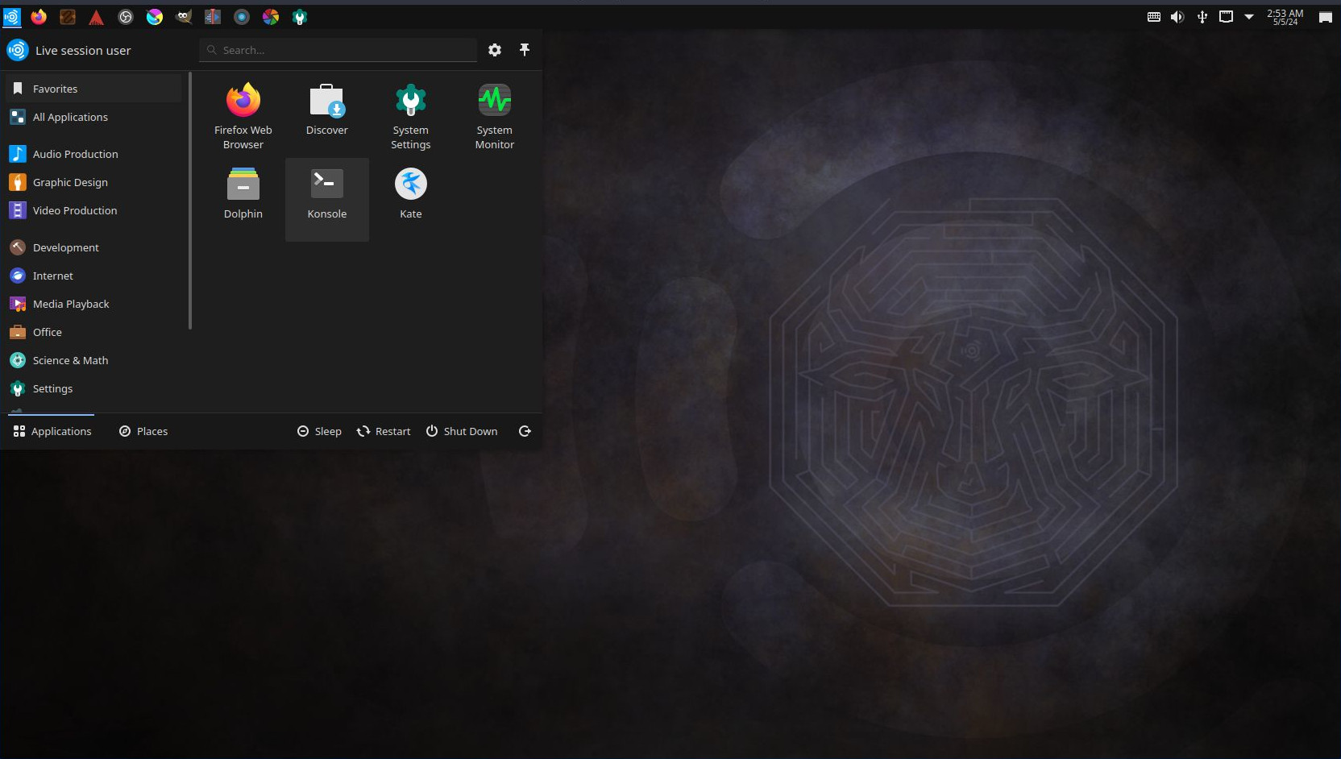Switch to the Places tab
1341x759 pixels.
[x=143, y=431]
